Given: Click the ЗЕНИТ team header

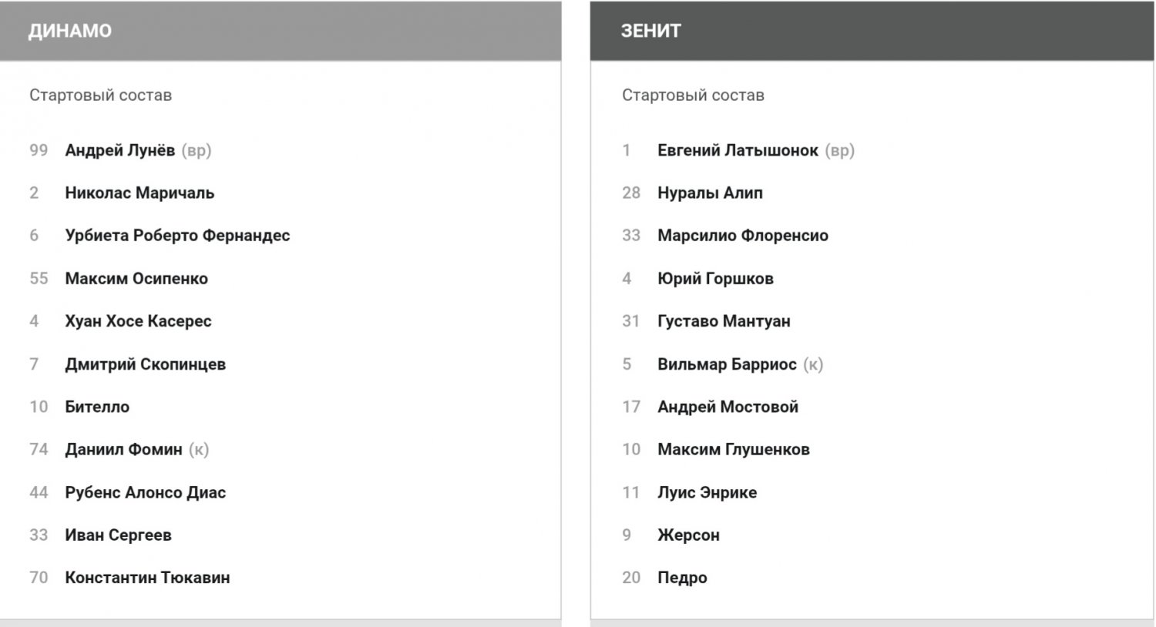Looking at the screenshot, I should 651,31.
